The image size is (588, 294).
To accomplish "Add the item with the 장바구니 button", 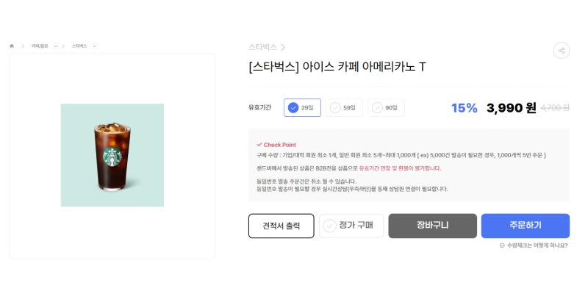I will coord(432,226).
